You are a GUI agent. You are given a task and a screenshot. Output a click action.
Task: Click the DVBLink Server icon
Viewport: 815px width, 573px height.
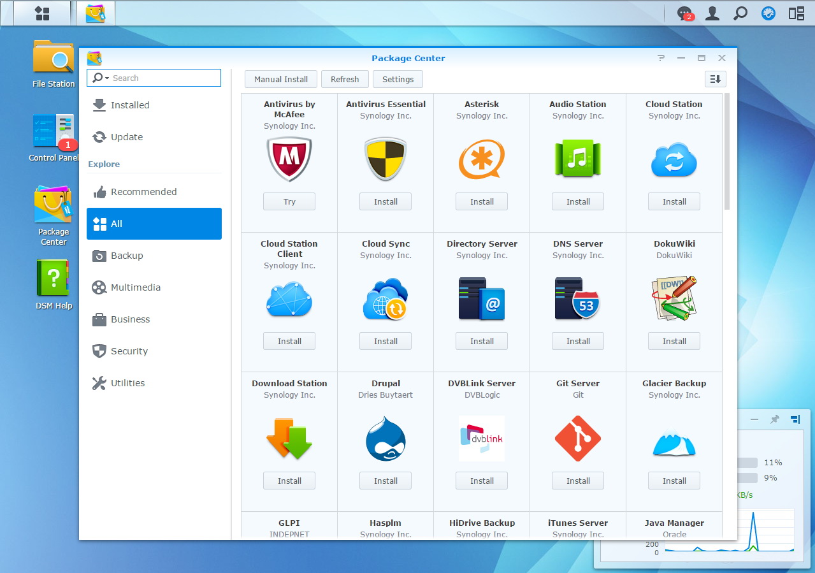(482, 439)
